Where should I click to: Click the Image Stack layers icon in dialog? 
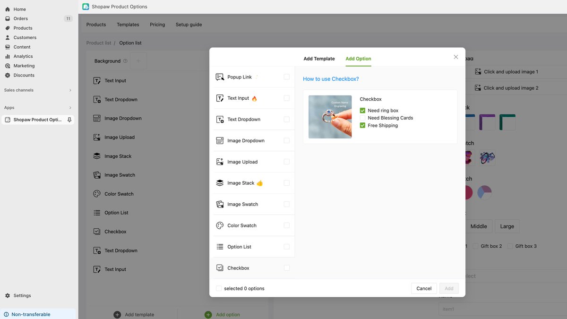click(220, 183)
